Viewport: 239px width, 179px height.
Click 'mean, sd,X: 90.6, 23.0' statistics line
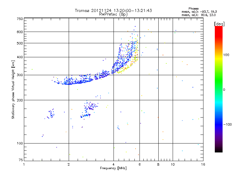199,15
